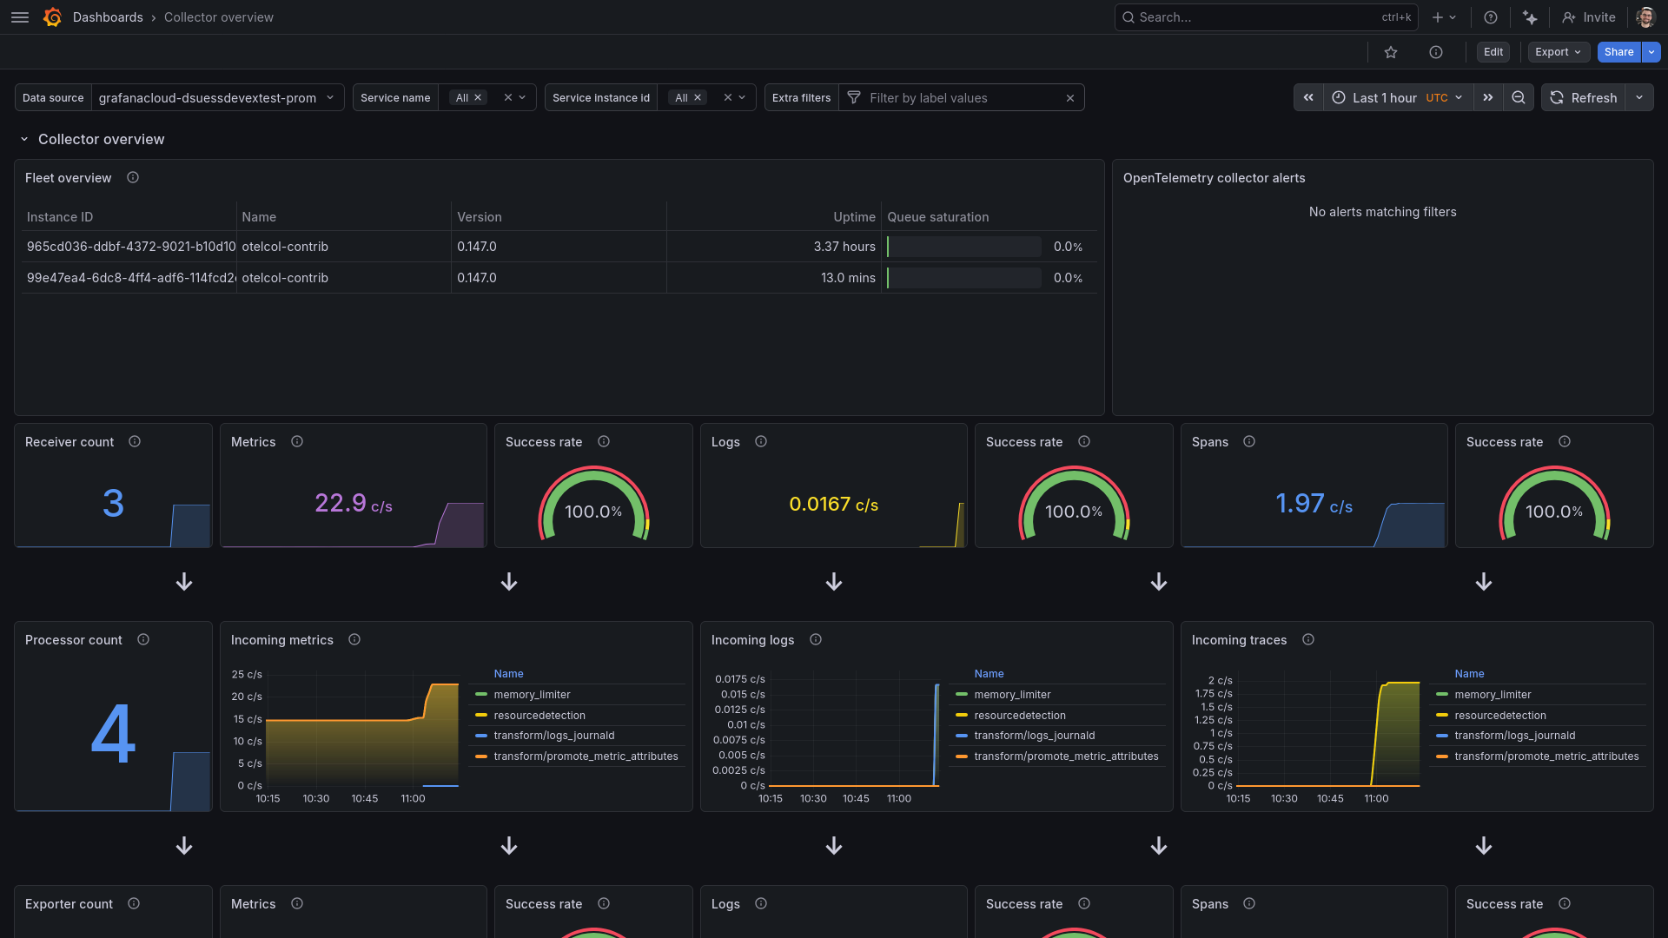1668x938 pixels.
Task: Show Fleet overview panel info icon
Action: point(133,178)
